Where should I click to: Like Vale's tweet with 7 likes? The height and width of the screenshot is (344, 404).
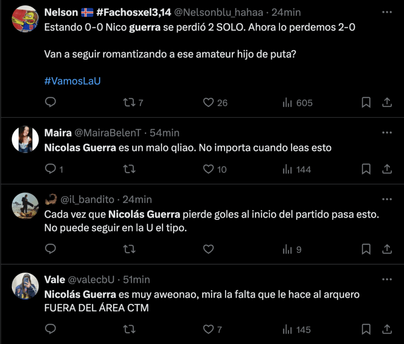pos(209,329)
